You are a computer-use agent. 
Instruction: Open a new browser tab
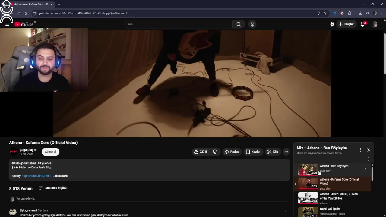coord(59,4)
